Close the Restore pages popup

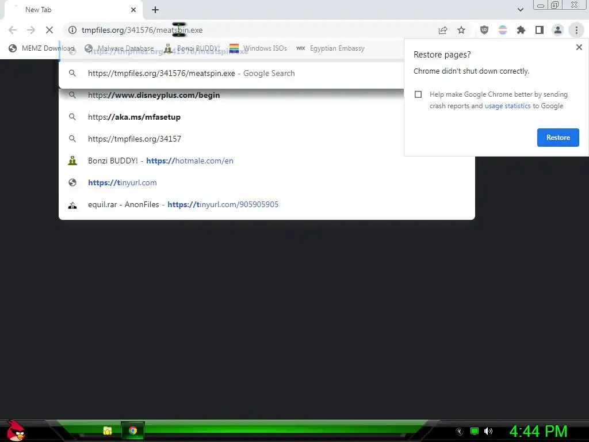point(579,47)
